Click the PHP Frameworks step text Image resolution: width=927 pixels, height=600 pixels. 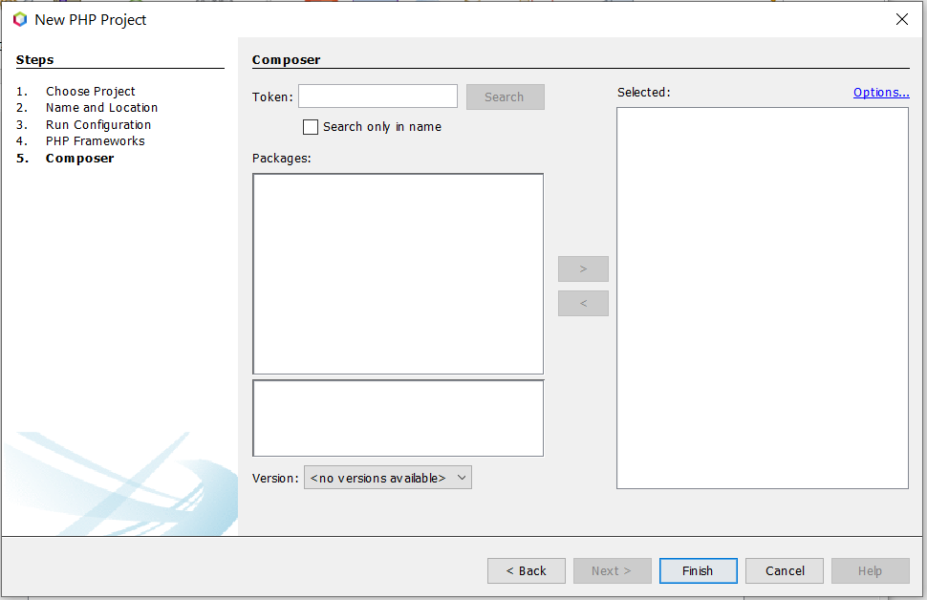coord(96,141)
